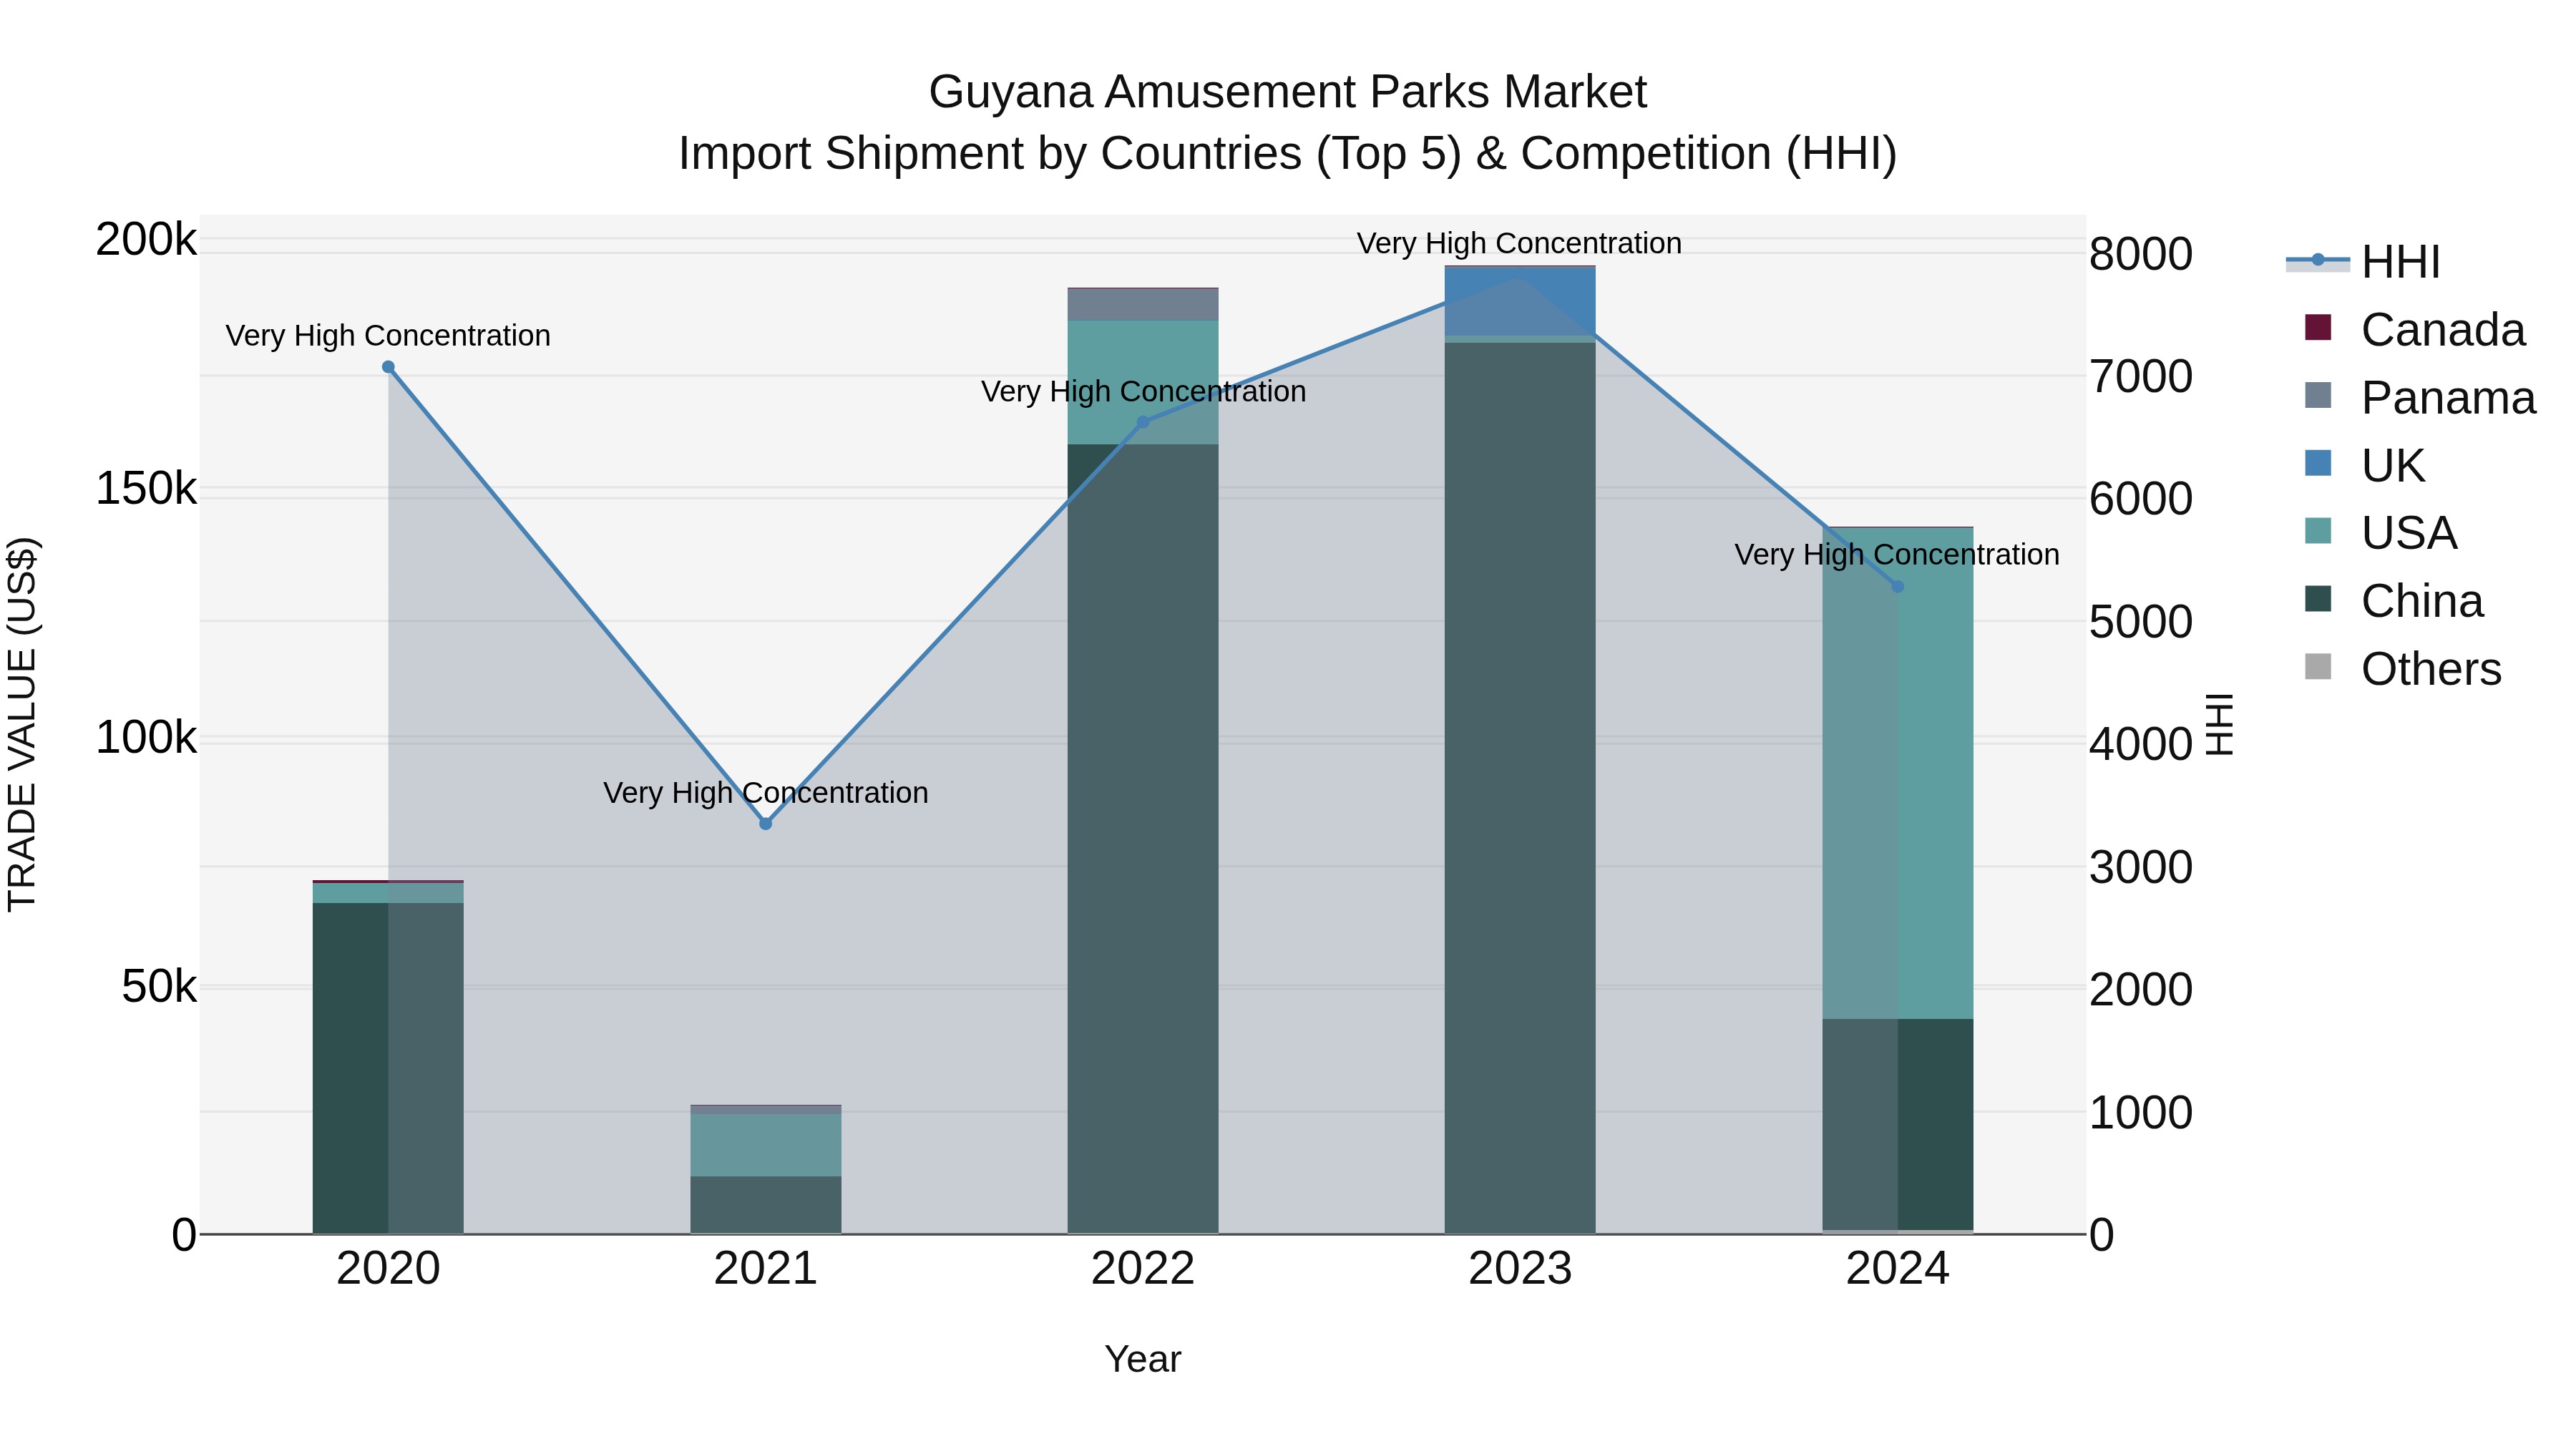Toggle the HHI legend entry
Screen dimensions: 2576x1449
click(x=2364, y=262)
